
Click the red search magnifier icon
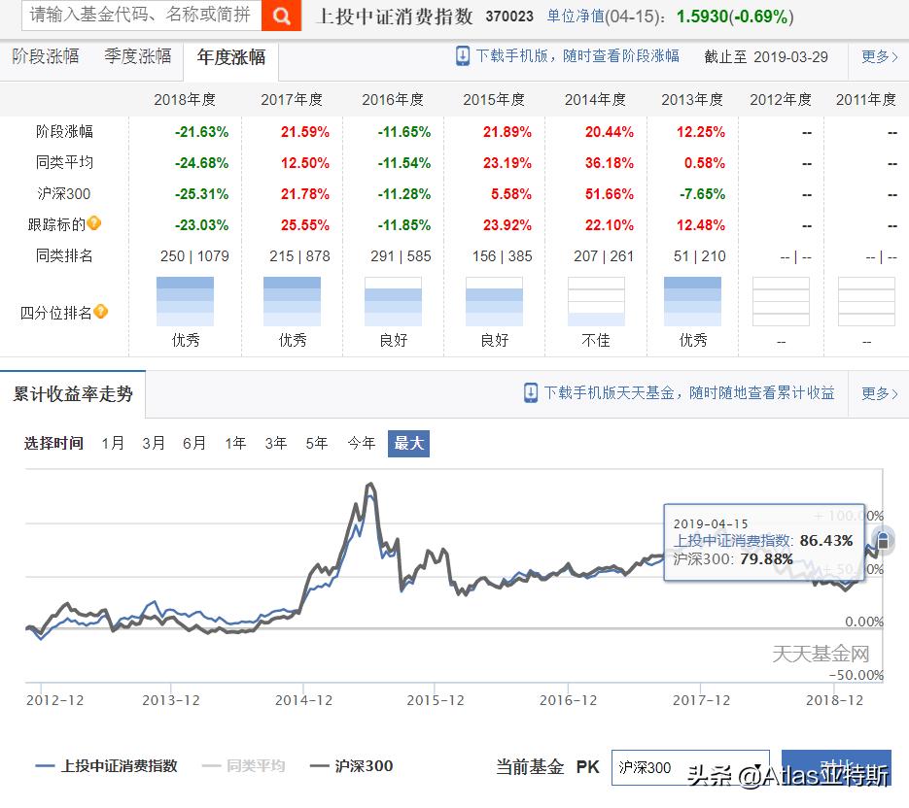[x=281, y=17]
